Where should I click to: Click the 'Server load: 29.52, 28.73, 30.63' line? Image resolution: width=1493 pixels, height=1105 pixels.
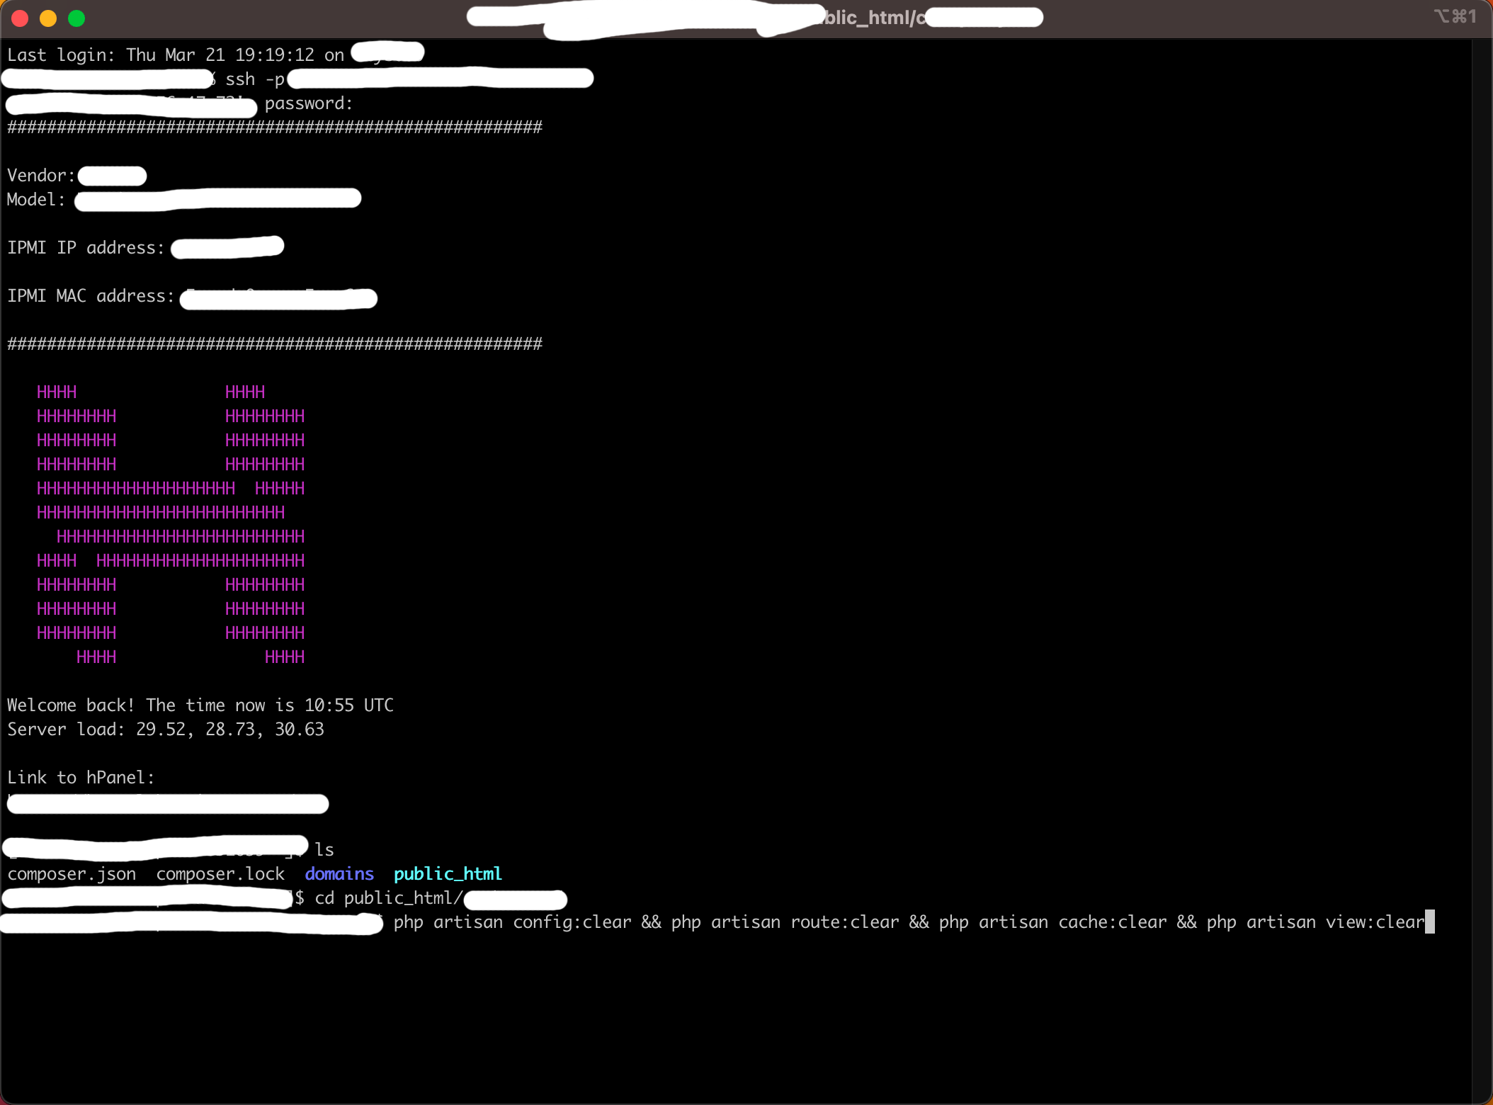(x=166, y=729)
